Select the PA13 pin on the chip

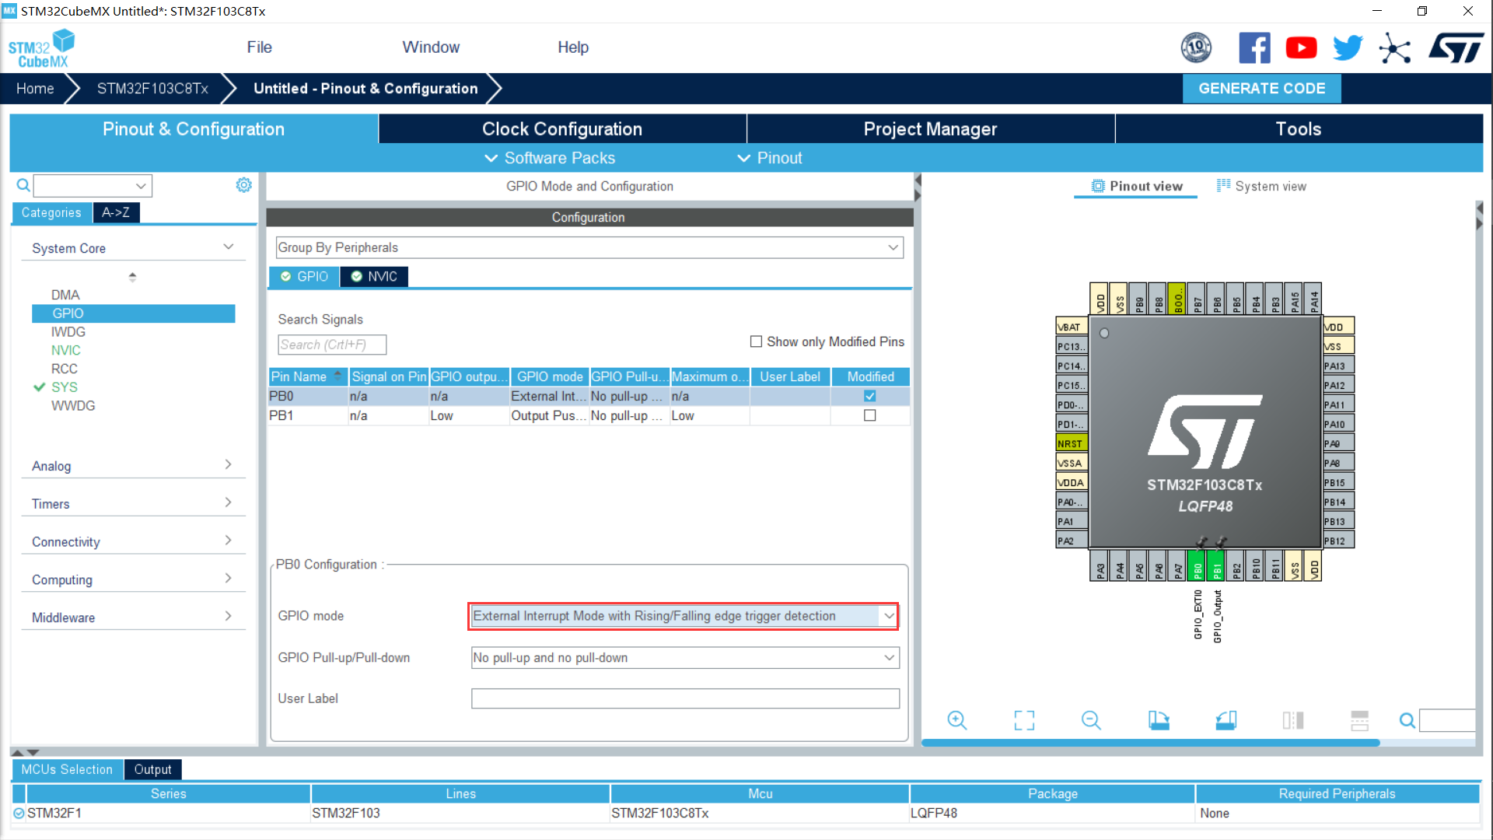[x=1338, y=366]
